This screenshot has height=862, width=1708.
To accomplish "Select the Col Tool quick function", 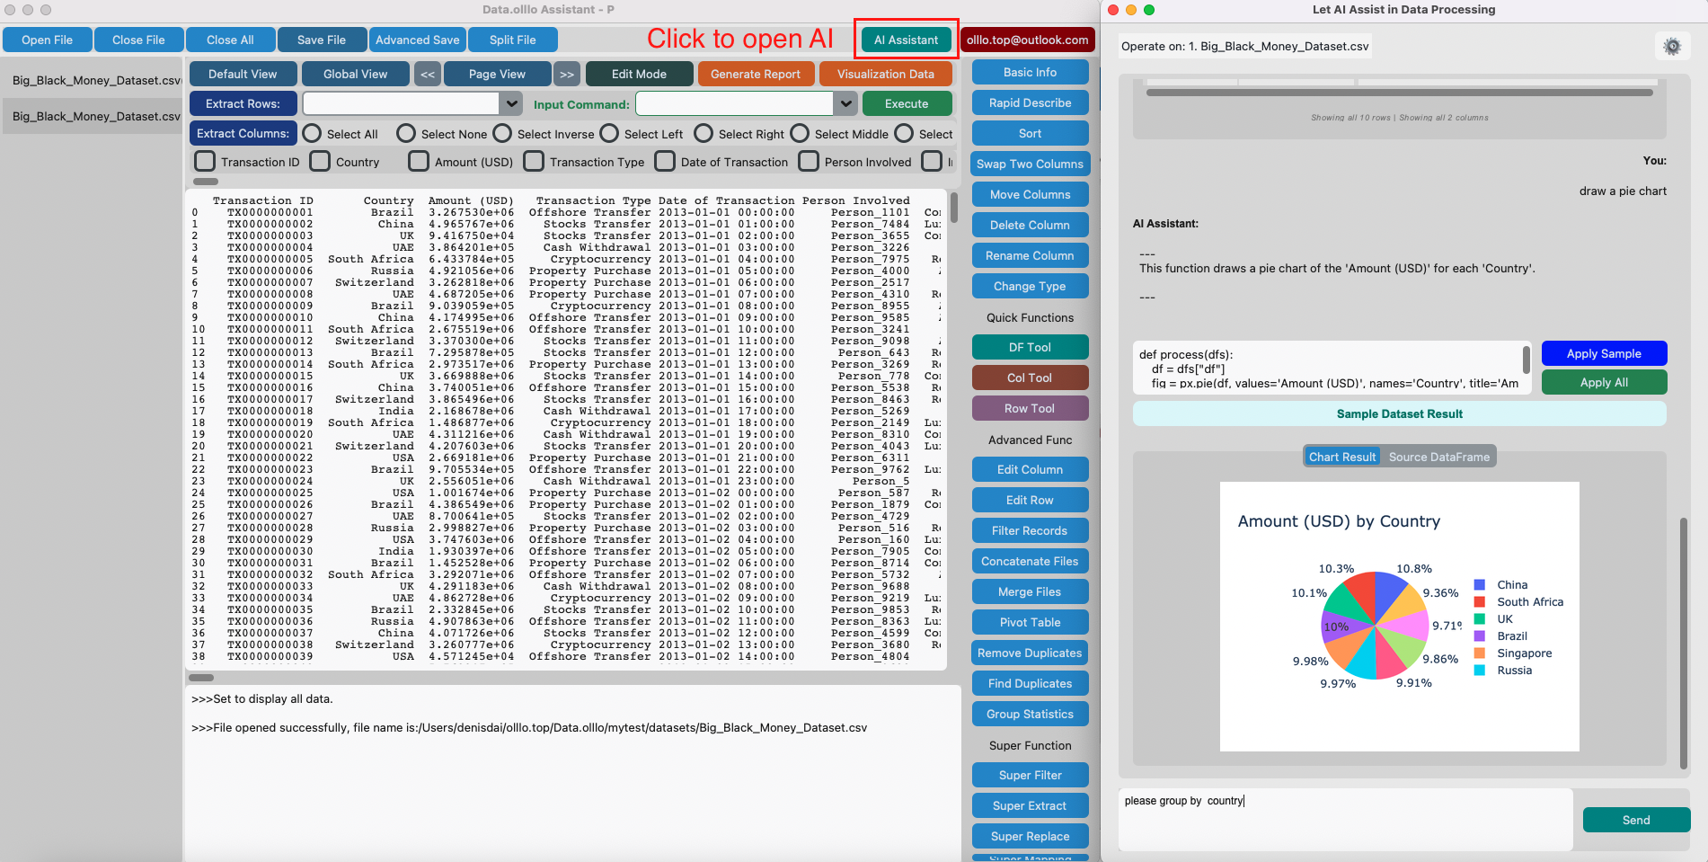I will pos(1030,378).
